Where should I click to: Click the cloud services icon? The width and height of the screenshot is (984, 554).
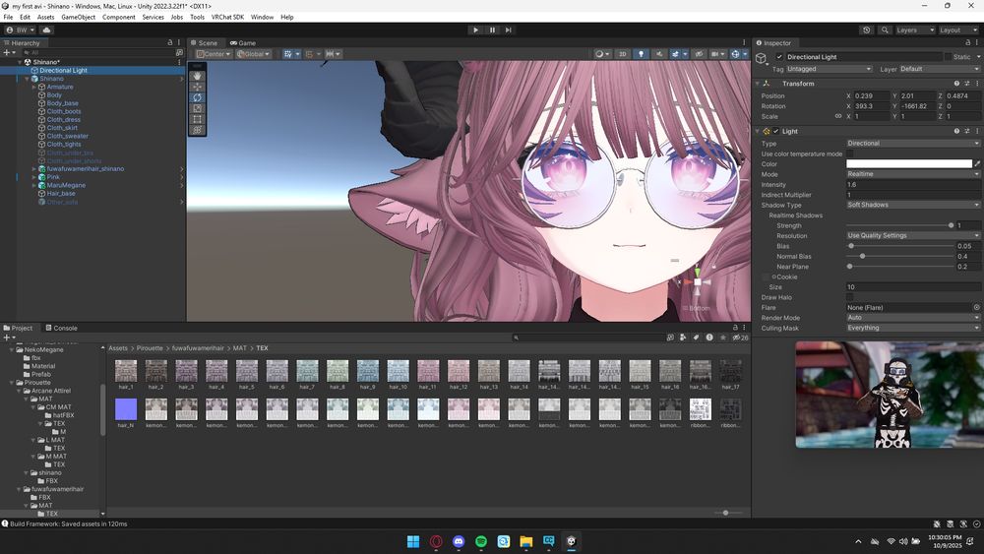[x=46, y=31]
